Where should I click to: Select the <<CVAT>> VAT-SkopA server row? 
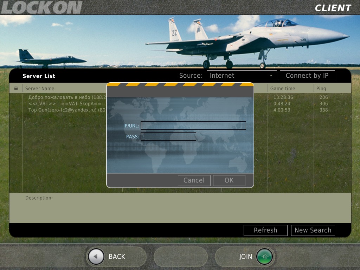67,104
